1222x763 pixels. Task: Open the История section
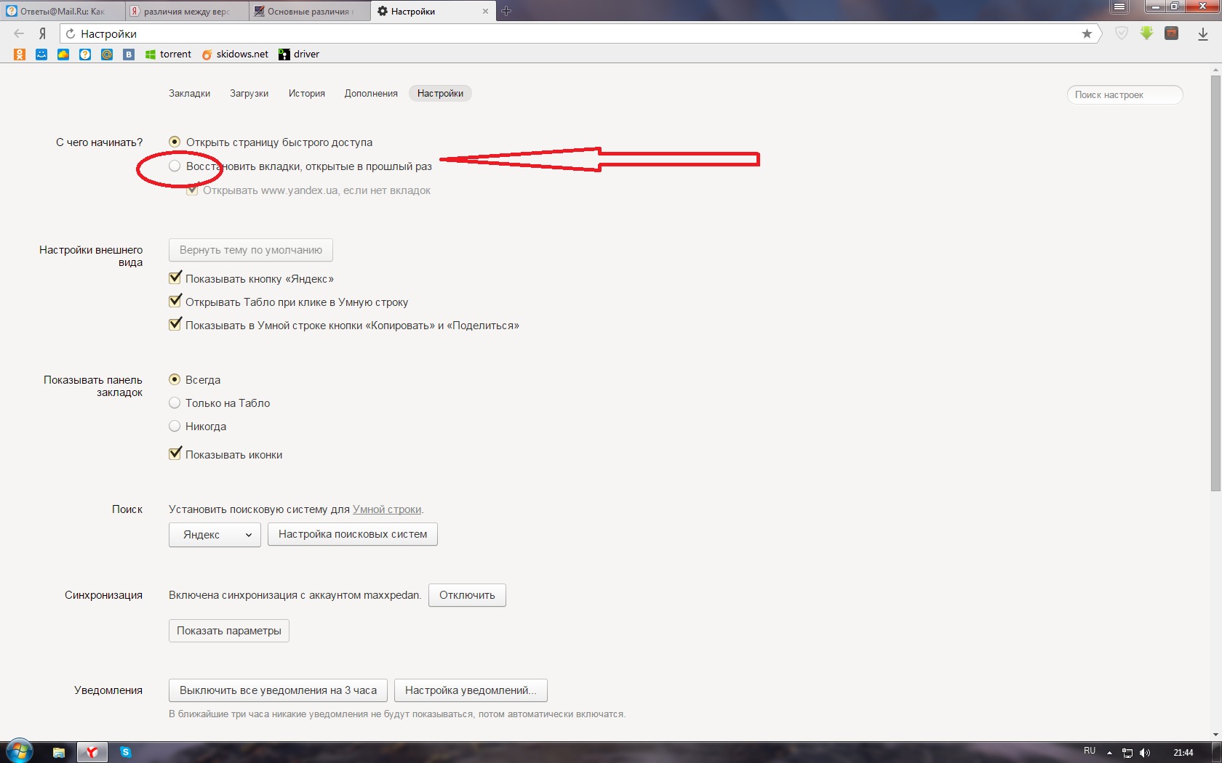pyautogui.click(x=307, y=93)
